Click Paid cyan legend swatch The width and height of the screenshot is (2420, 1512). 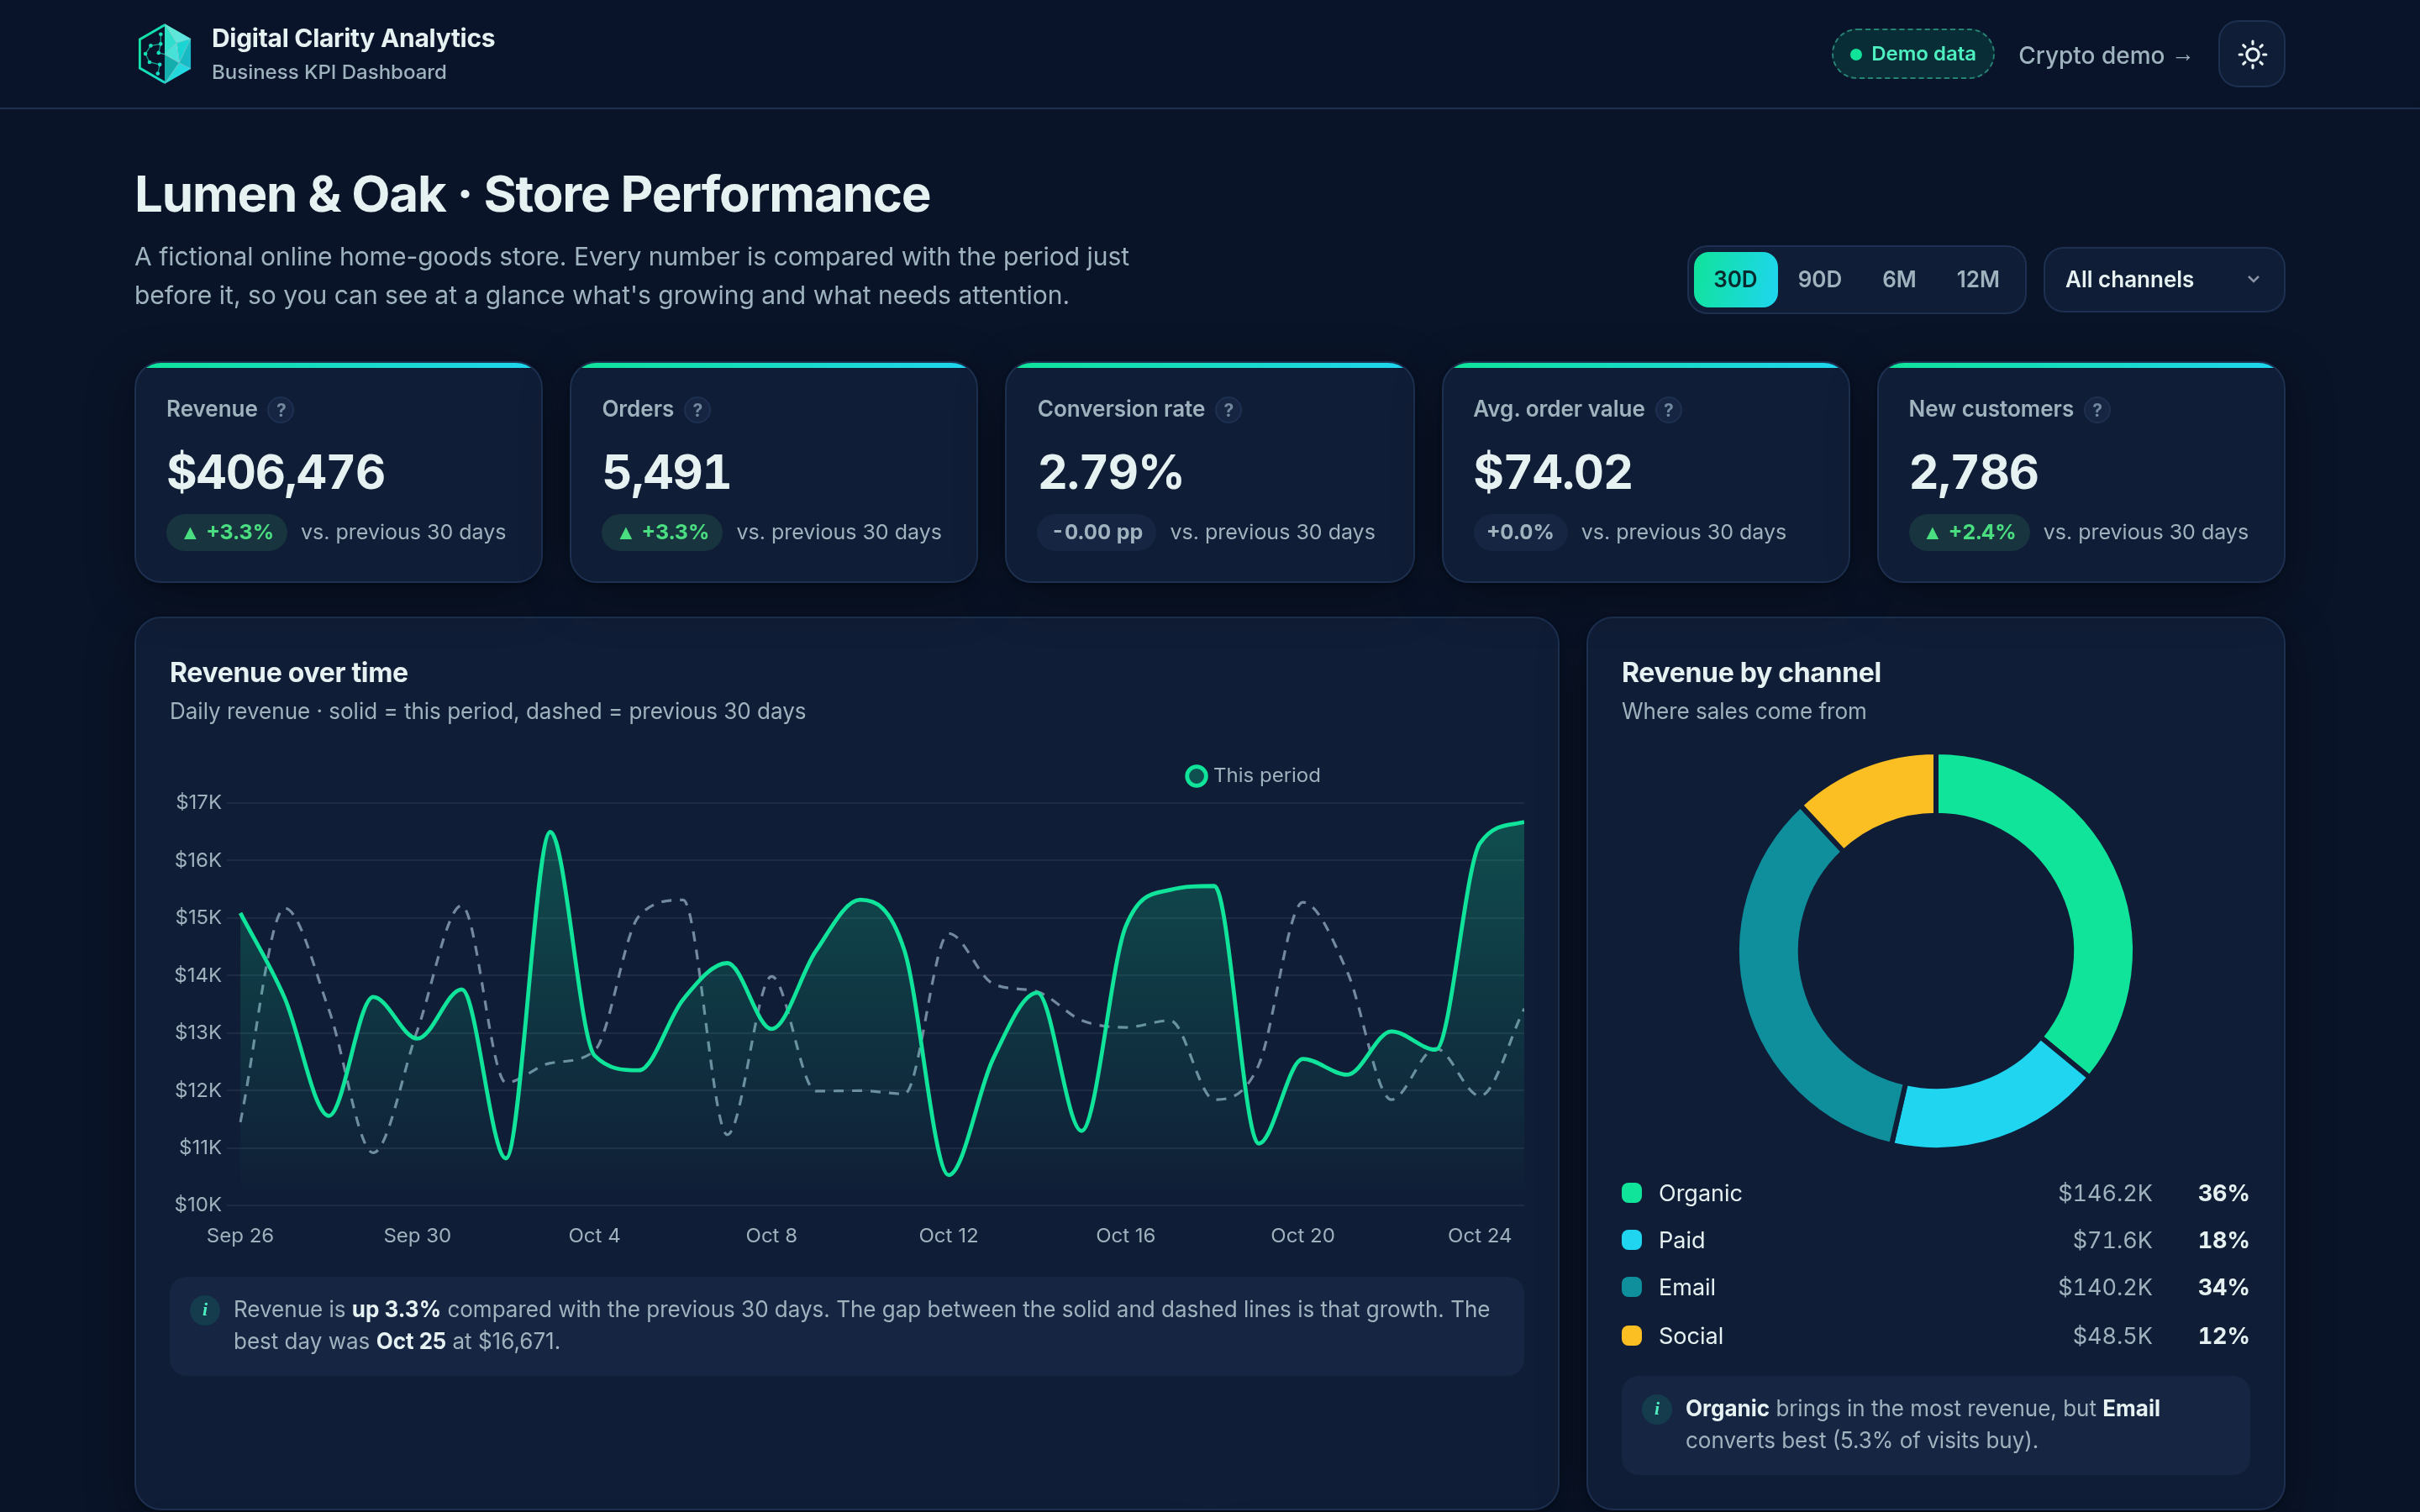1632,1240
